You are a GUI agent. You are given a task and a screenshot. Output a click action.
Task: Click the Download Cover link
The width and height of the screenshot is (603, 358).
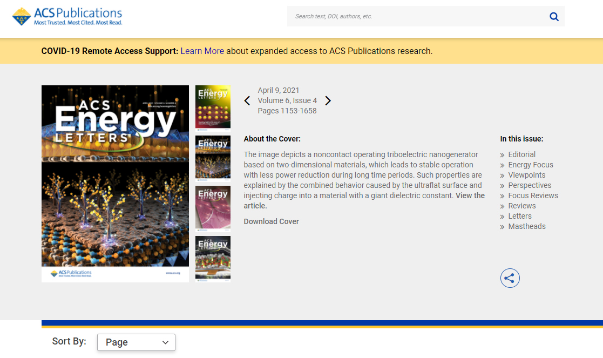pyautogui.click(x=271, y=221)
